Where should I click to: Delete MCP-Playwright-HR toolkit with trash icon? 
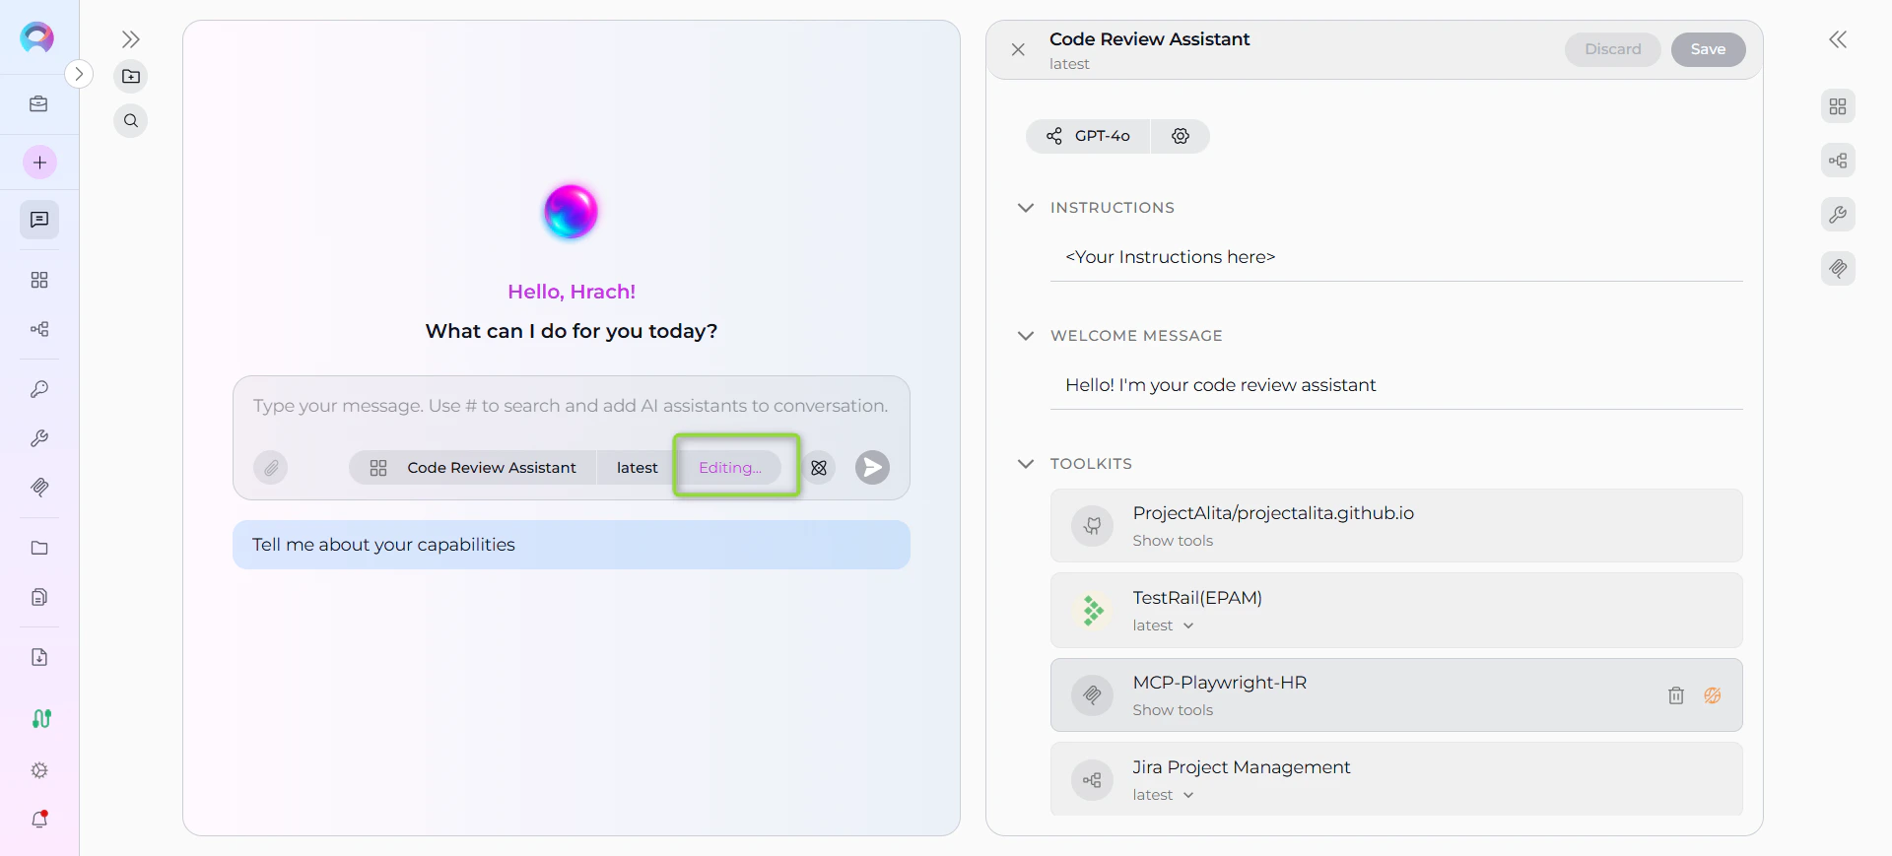pos(1675,695)
